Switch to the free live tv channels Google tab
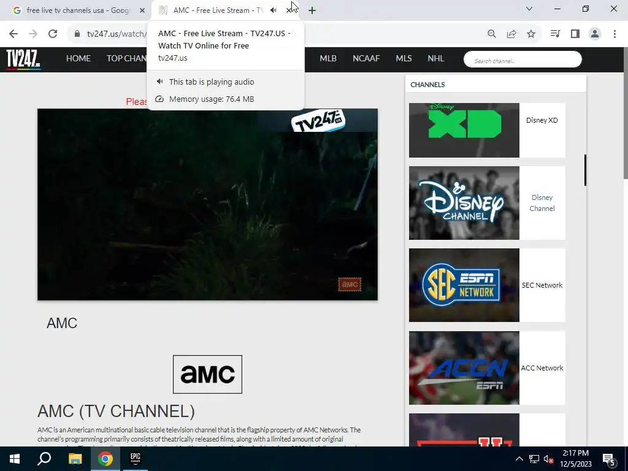The width and height of the screenshot is (628, 471). click(78, 10)
